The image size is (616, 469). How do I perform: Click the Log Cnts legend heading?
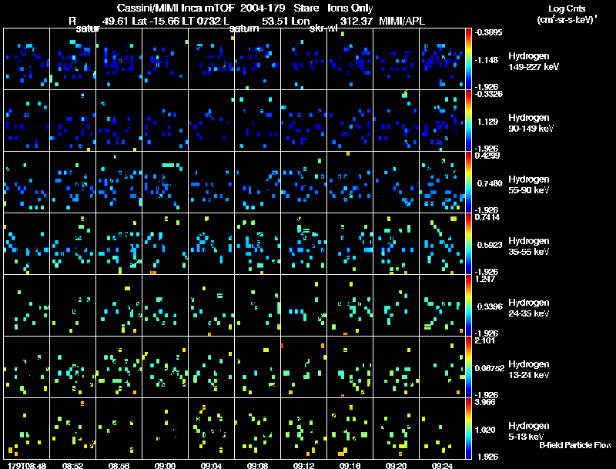567,8
